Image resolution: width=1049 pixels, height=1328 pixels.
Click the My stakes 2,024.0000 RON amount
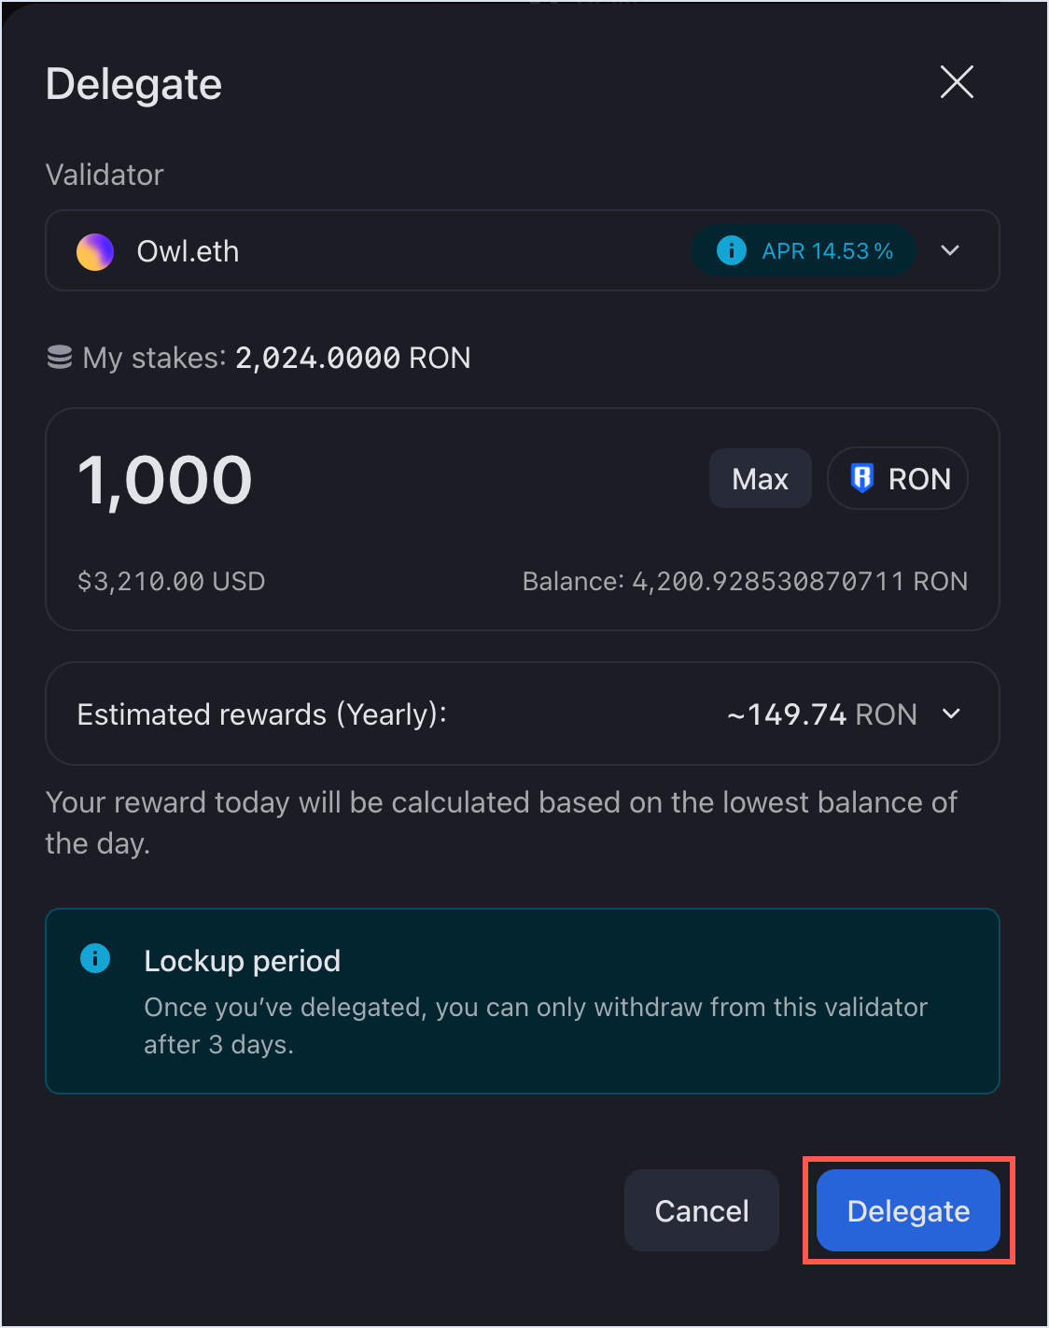353,358
